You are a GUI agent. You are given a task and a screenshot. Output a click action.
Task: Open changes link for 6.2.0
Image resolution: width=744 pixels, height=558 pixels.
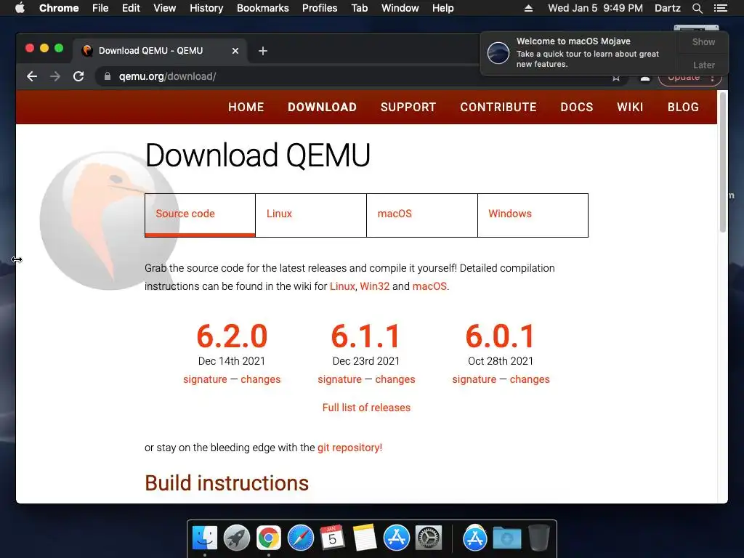(x=261, y=379)
